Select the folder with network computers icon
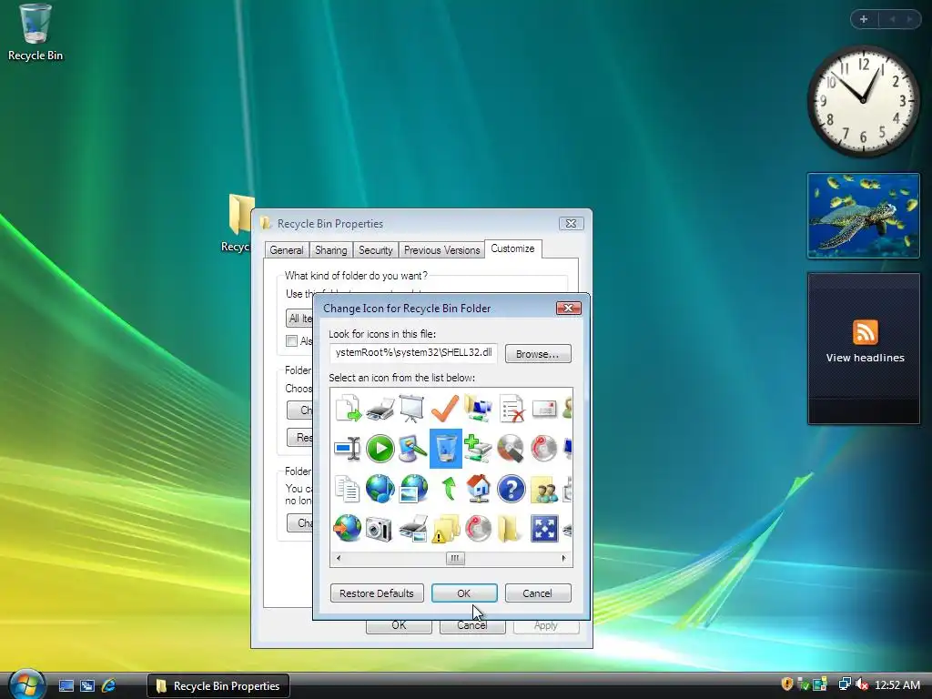The image size is (932, 699). click(478, 409)
